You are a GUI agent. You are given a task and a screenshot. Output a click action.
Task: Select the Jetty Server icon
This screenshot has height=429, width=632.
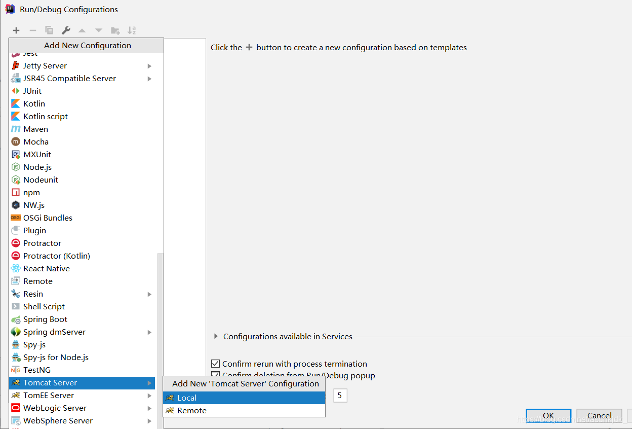(x=16, y=66)
